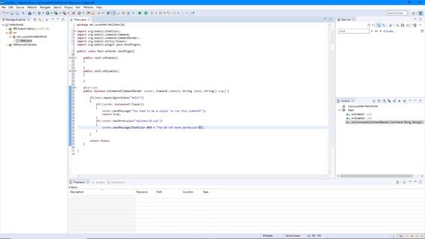The height and width of the screenshot is (239, 425).
Task: Select Main.java in Package Explorer
Action: (26, 40)
